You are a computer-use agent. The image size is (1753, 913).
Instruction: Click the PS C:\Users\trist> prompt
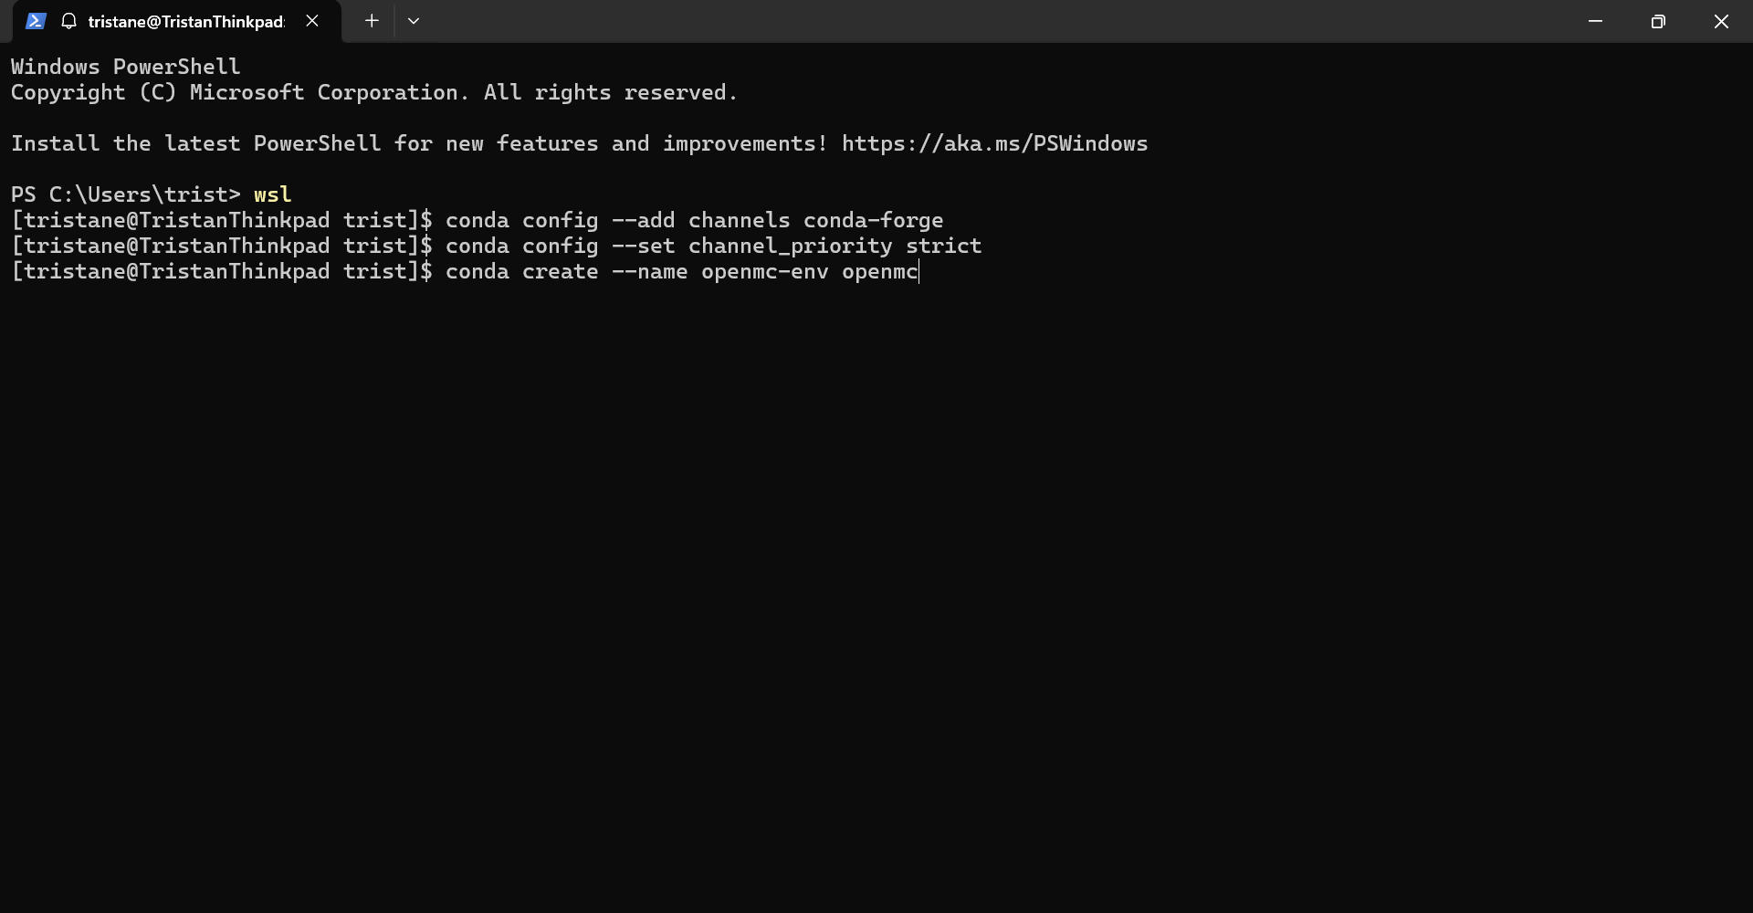(126, 194)
